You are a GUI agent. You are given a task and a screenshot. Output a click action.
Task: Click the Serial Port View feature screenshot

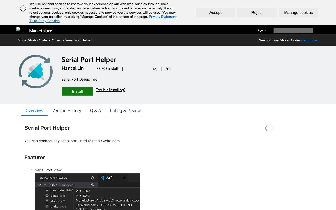[x=87, y=192]
